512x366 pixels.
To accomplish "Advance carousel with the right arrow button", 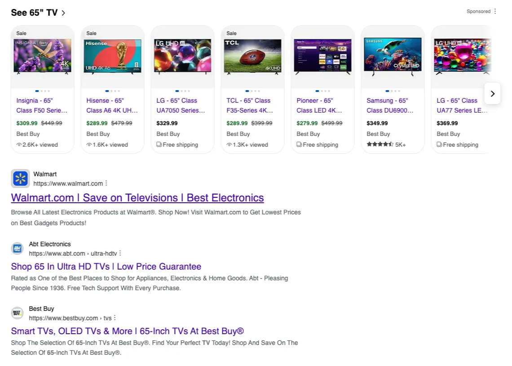I will point(492,94).
